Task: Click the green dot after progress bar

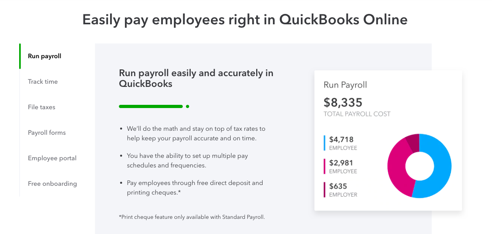Action: pos(188,106)
